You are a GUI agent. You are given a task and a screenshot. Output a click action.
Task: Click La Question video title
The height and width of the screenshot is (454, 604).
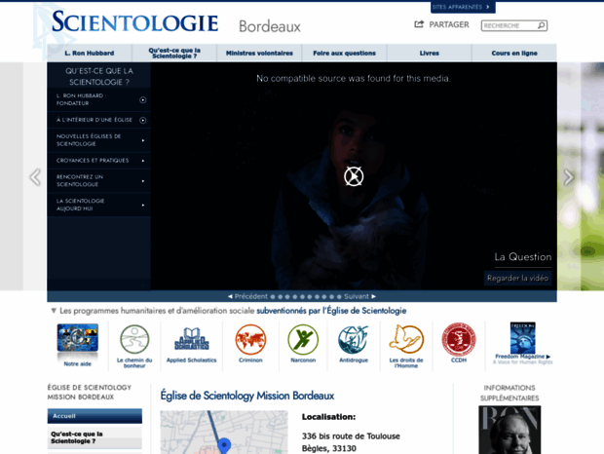coord(523,257)
